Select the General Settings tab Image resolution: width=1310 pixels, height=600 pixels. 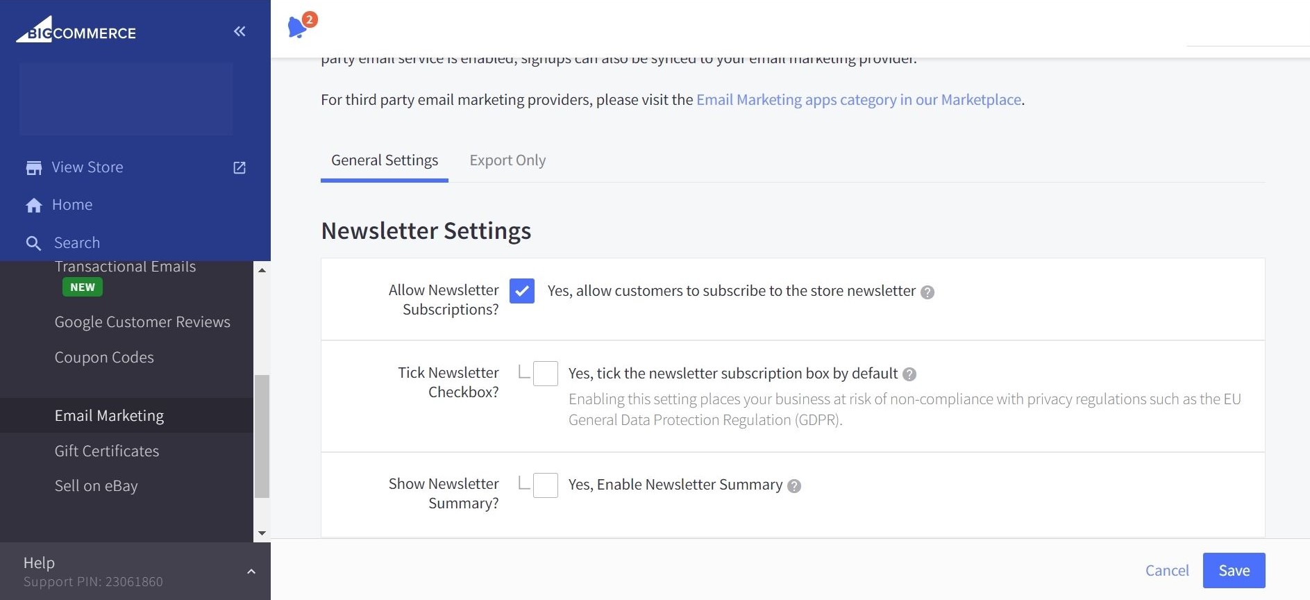[x=385, y=160]
